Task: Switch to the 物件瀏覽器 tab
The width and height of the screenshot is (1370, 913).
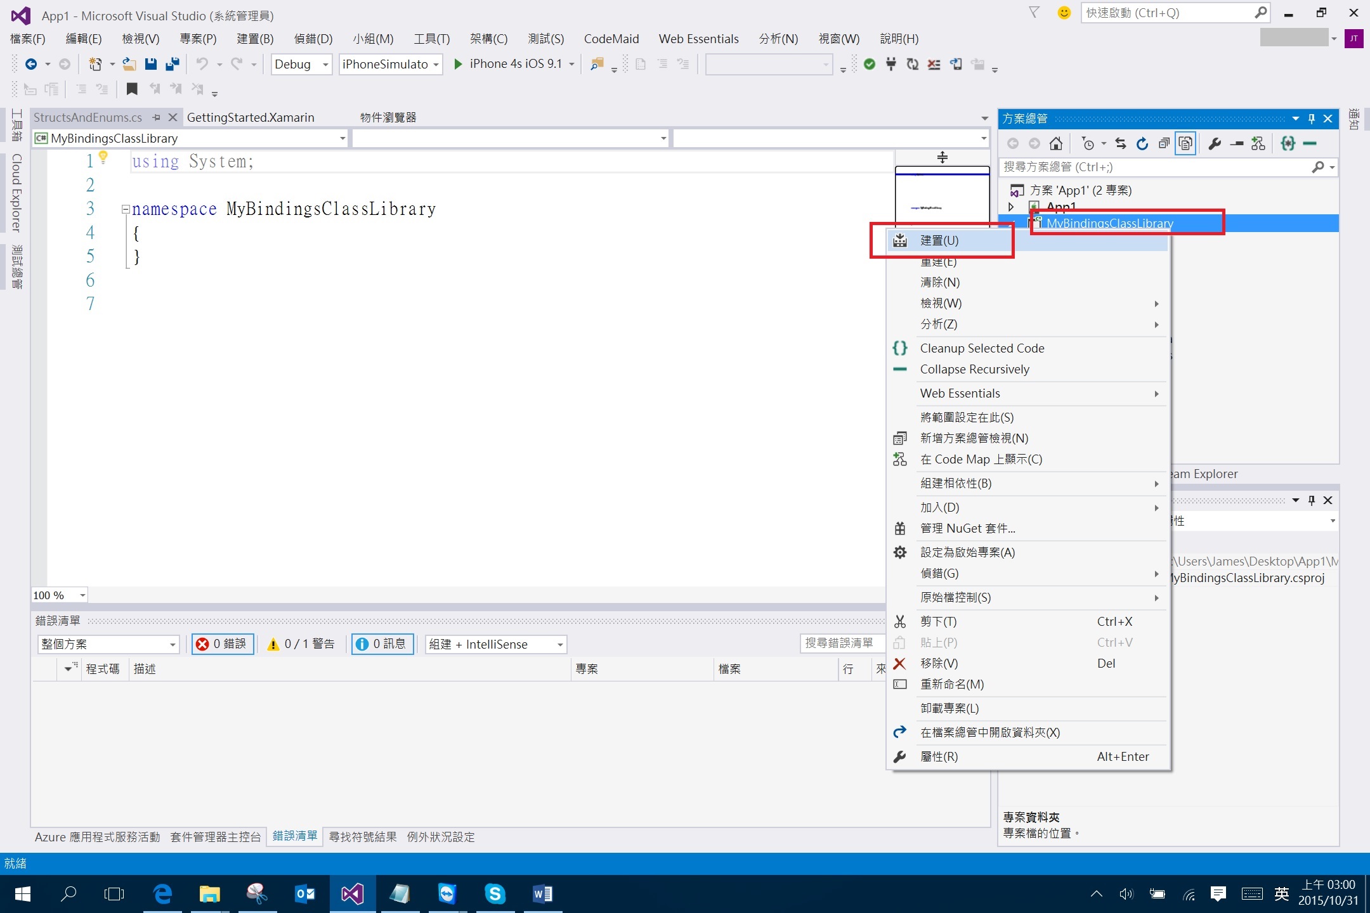Action: coord(388,117)
